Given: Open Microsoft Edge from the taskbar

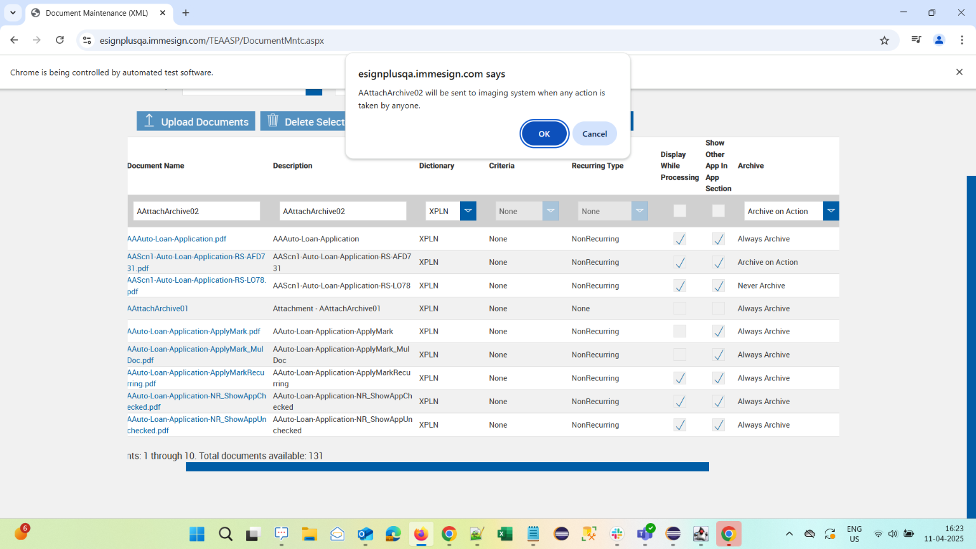Looking at the screenshot, I should 393,534.
